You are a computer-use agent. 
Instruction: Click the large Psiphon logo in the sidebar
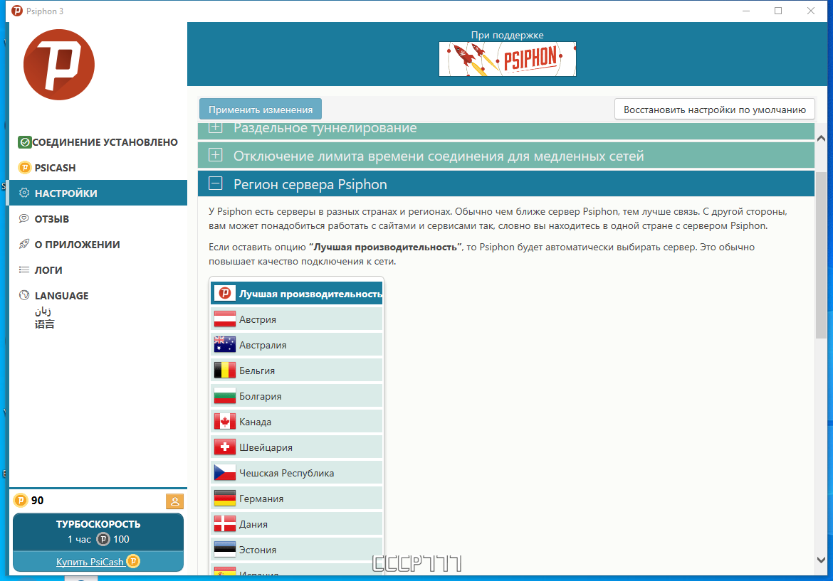point(59,65)
